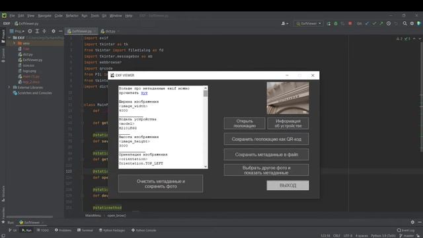The image size is (423, 238).
Task: Click the JetBrains colored logo icon top right
Action: 419,24
